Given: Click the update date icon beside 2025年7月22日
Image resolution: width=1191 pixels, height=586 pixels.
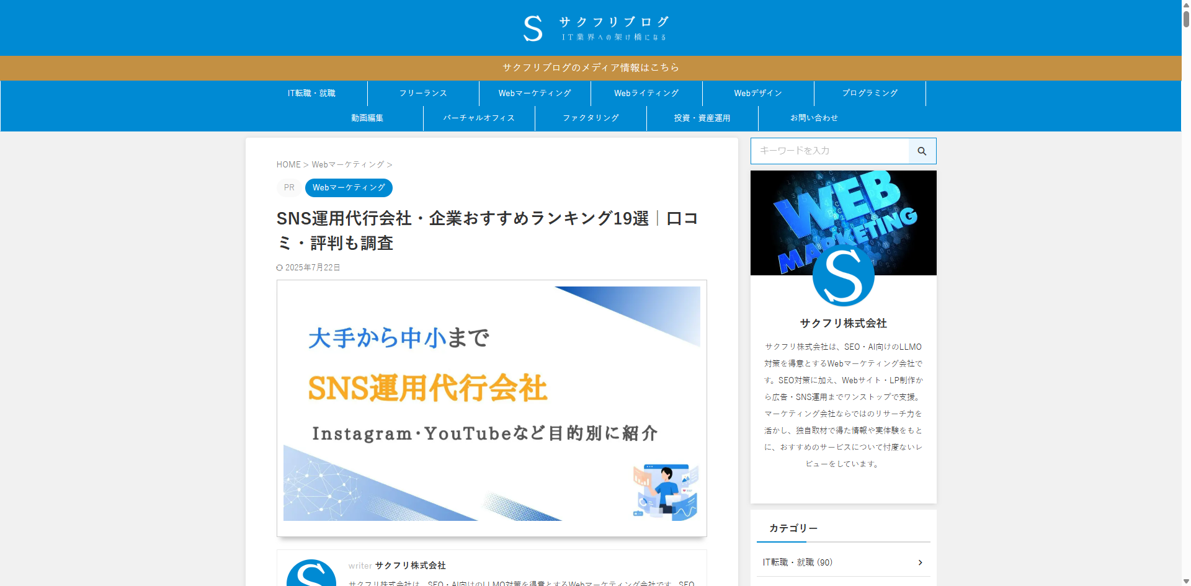Looking at the screenshot, I should [280, 268].
